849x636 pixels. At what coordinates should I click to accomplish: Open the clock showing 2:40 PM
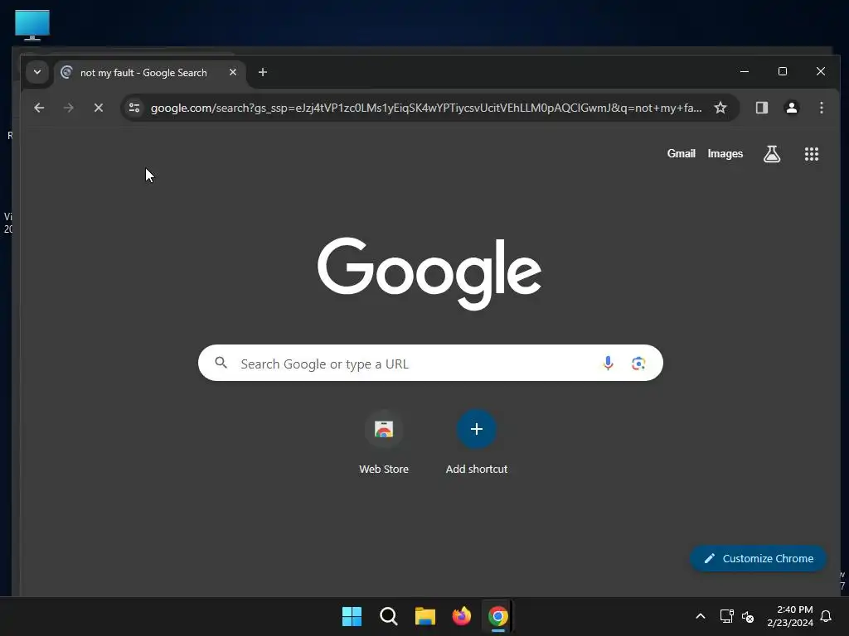790,616
